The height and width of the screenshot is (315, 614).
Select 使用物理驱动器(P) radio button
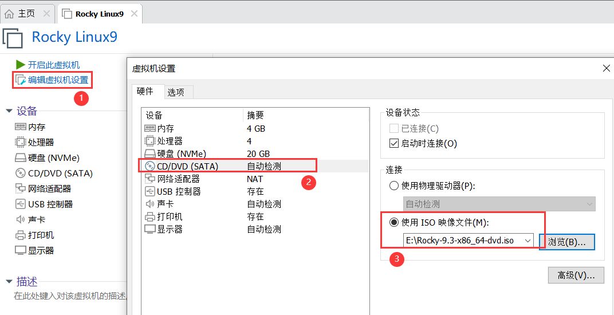394,186
